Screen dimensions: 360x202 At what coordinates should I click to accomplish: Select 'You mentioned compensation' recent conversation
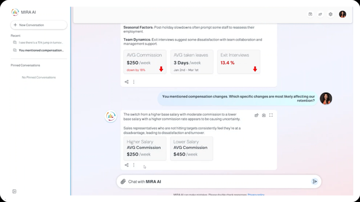click(41, 50)
